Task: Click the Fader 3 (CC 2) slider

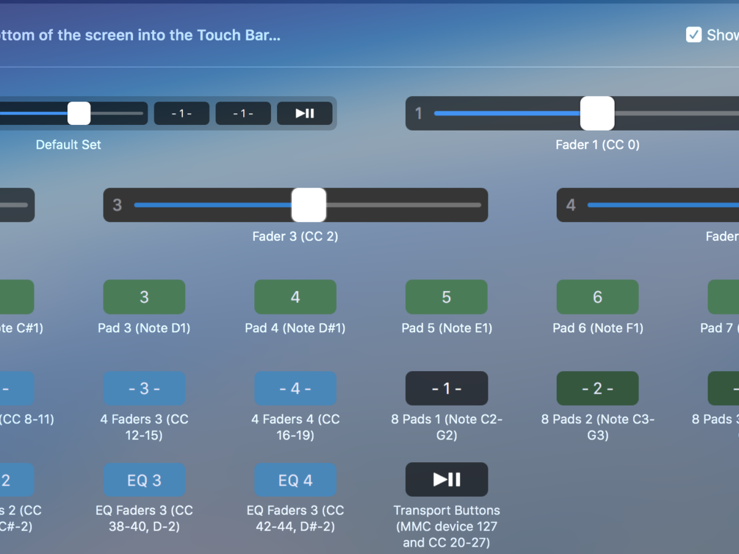Action: 296,205
